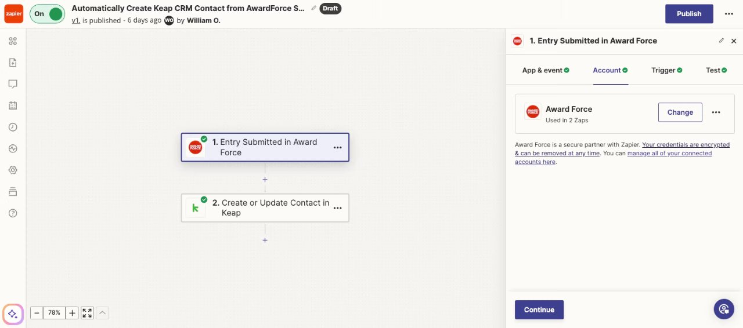Select the Entry Submitted in Award Force step

265,147
